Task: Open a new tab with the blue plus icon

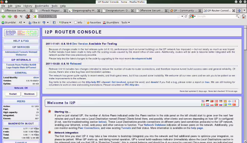Action: (239, 10)
